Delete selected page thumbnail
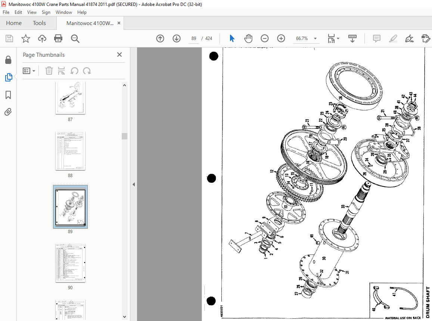 pos(49,71)
